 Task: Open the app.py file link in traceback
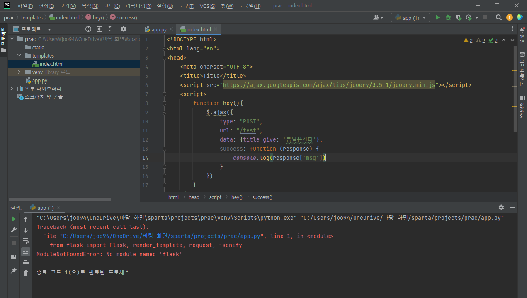pos(162,236)
